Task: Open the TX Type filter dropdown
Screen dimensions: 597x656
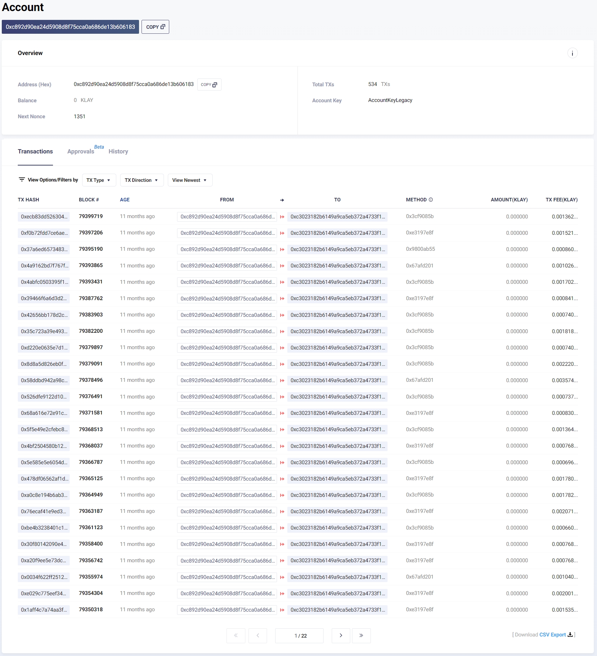Action: [98, 180]
